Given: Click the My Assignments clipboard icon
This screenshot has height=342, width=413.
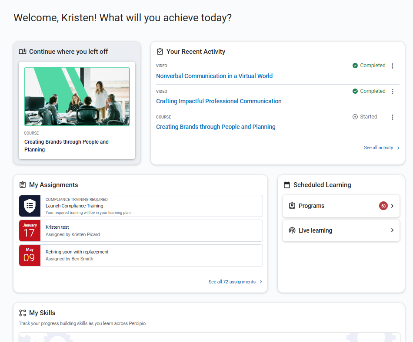Looking at the screenshot, I should pos(23,185).
